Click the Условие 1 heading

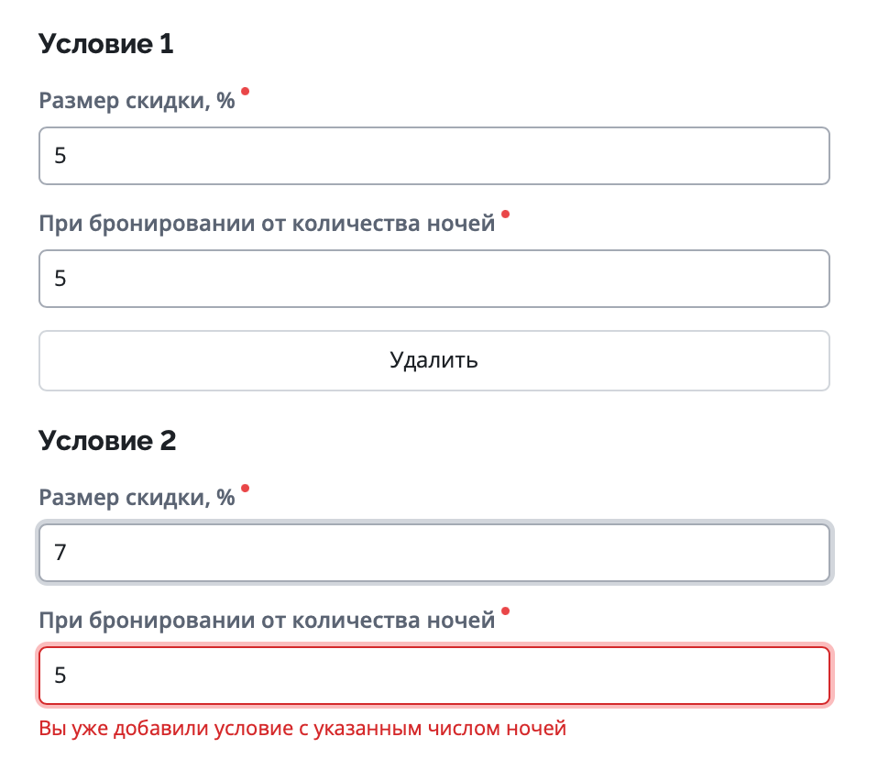tap(106, 44)
